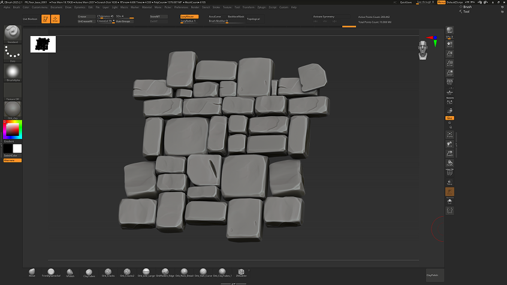Enable Activate Symmetry

pos(324,17)
